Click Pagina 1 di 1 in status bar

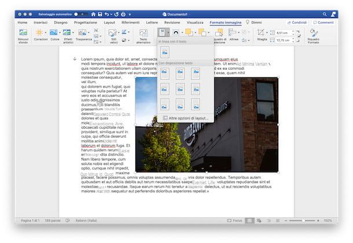(30, 220)
